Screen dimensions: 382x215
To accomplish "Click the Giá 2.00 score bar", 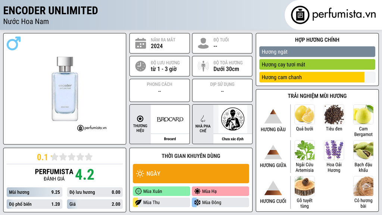I will point(95,204).
